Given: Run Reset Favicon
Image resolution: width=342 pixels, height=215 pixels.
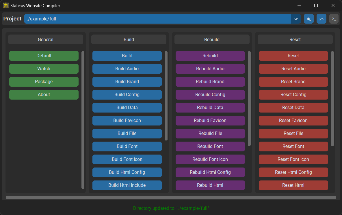Looking at the screenshot, I should coord(293,120).
